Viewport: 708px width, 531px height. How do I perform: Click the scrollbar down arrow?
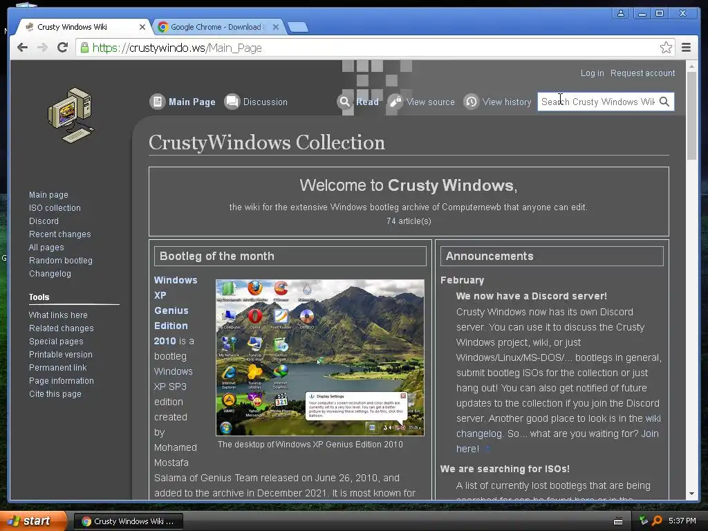[691, 494]
